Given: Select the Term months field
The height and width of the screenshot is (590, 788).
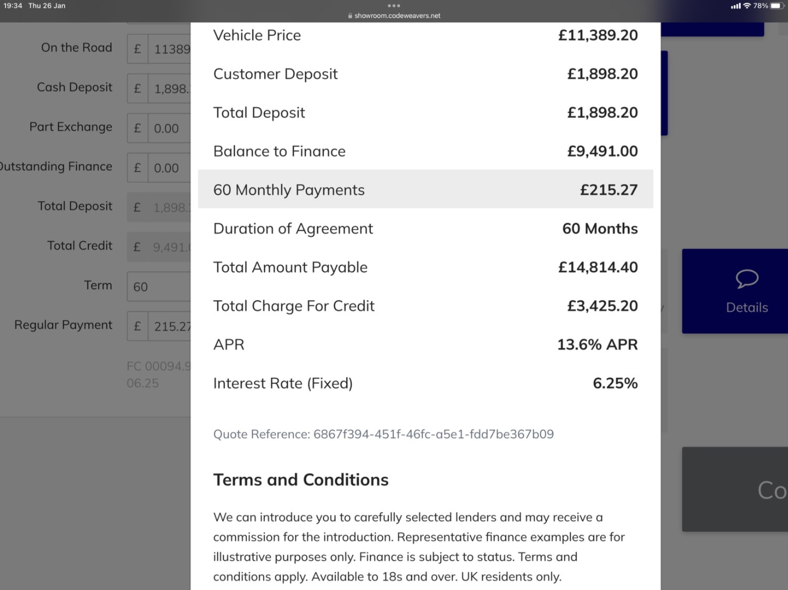Looking at the screenshot, I should click(x=159, y=287).
